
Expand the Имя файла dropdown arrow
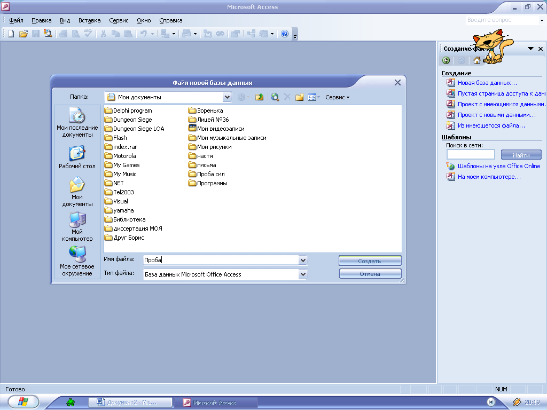point(303,260)
